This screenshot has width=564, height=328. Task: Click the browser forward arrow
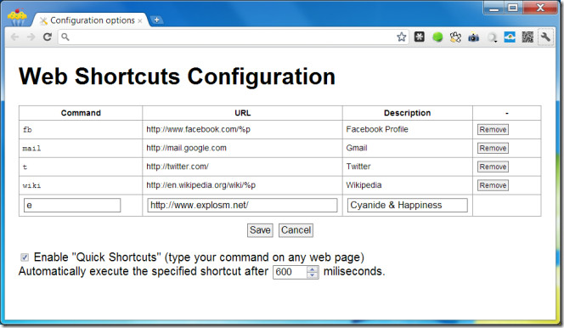[x=31, y=37]
